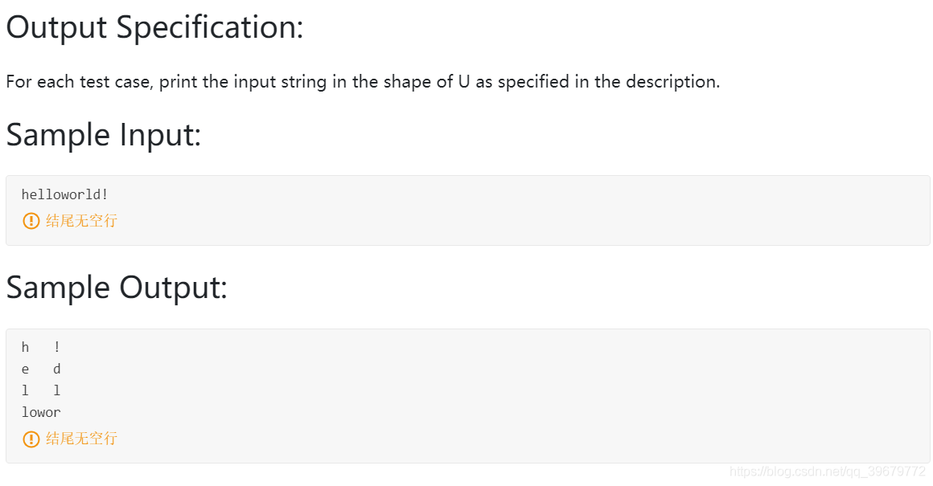
Task: Click the orange warning icon below lowor
Action: pos(31,439)
